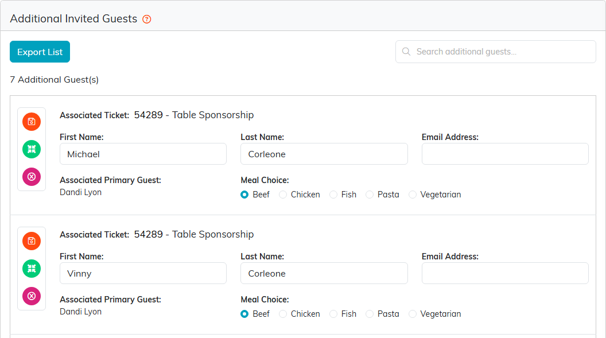Focus the Search additional guests field
The width and height of the screenshot is (606, 338).
(x=495, y=52)
